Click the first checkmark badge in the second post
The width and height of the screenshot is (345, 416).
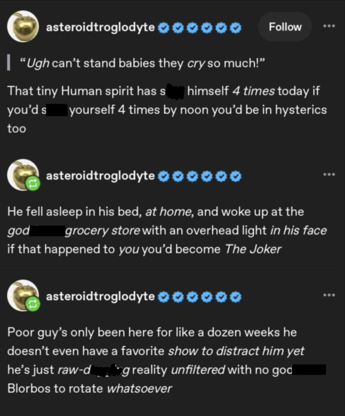pos(164,176)
